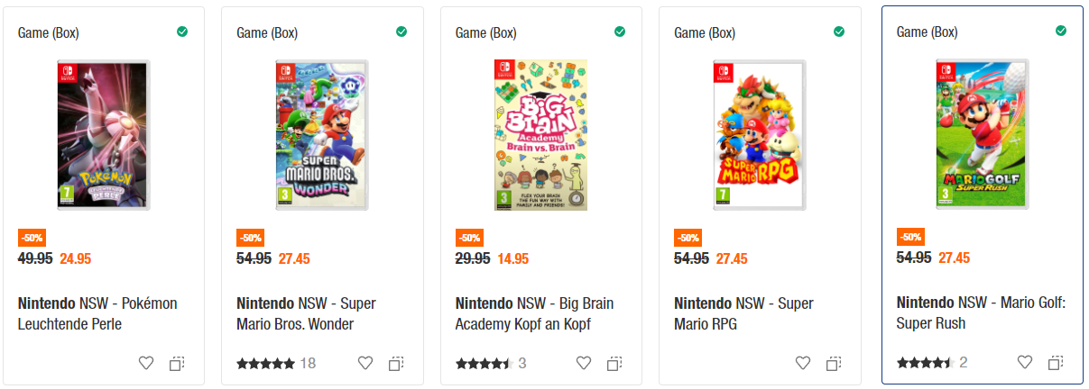Add Big Brain Academy to comparison

click(614, 364)
